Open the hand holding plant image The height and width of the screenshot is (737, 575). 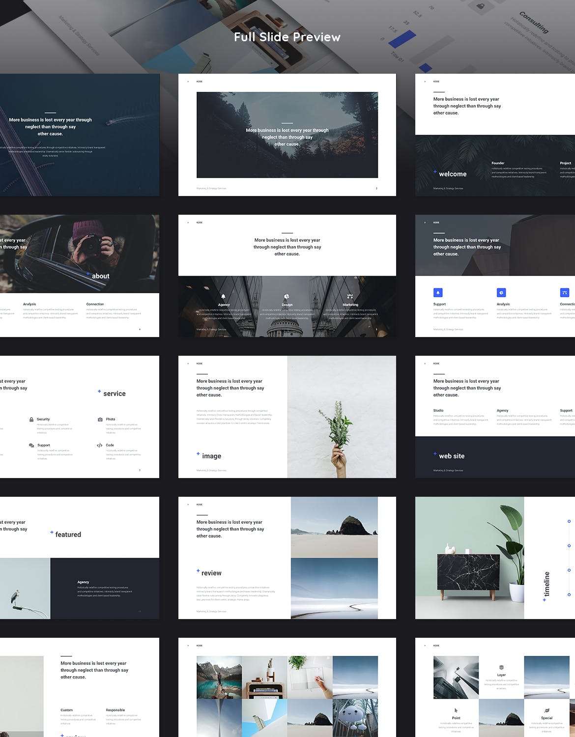[342, 417]
